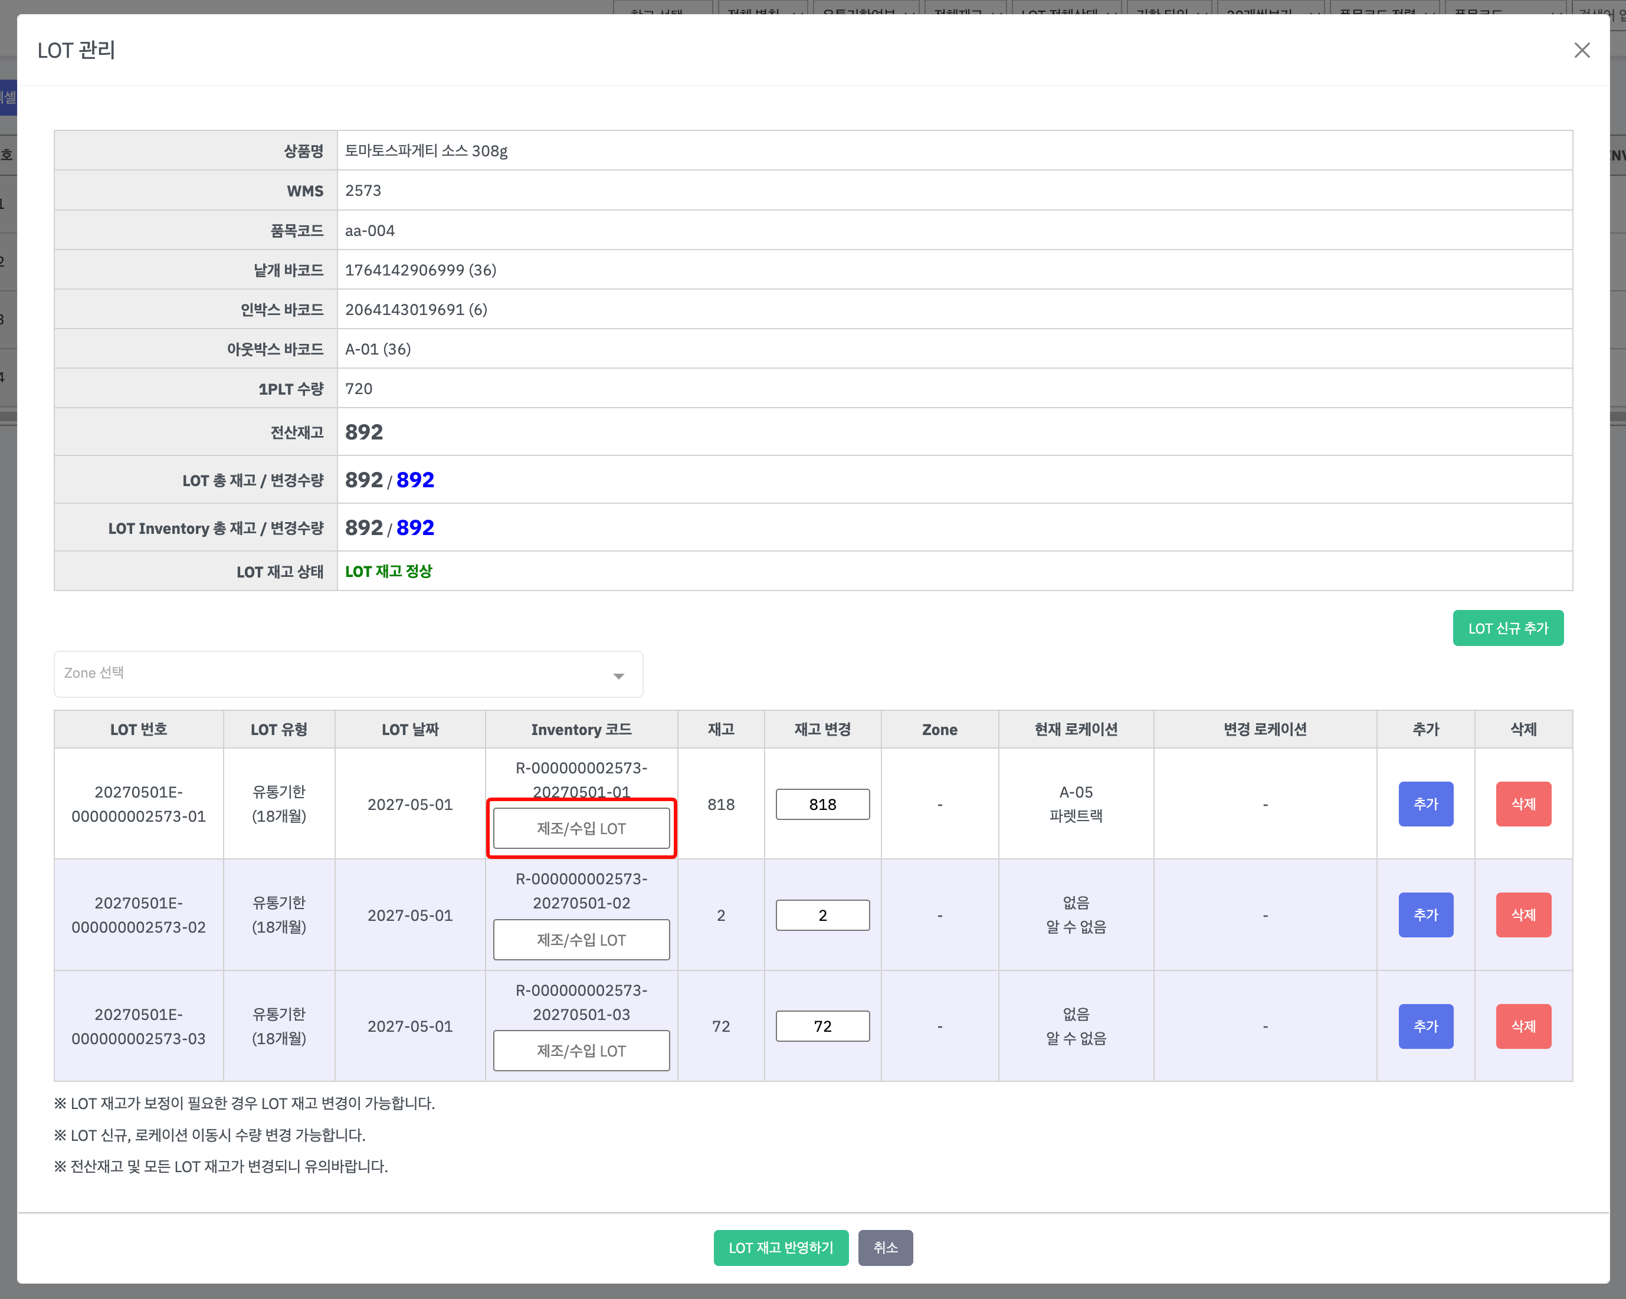
Task: Click the Zone 선택 dropdown arrow
Action: pyautogui.click(x=618, y=675)
